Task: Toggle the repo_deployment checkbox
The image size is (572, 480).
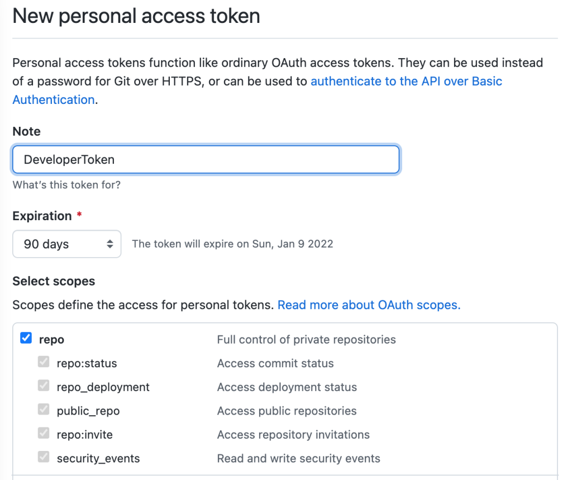Action: pos(44,386)
